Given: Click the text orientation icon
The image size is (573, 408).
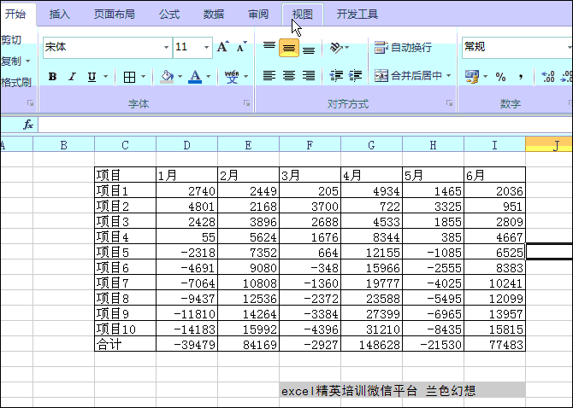Looking at the screenshot, I should [337, 48].
